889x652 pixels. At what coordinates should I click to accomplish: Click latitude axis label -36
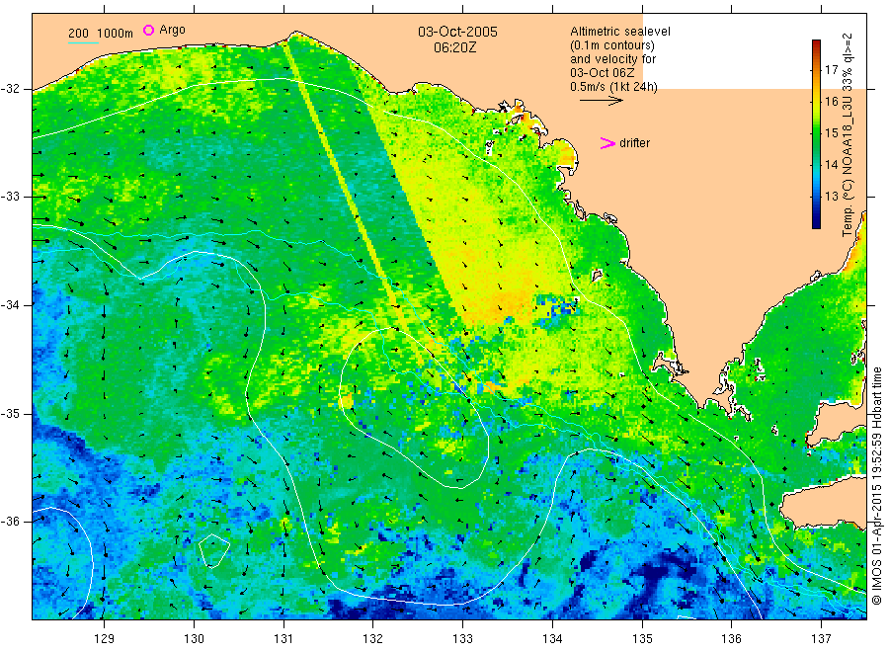coord(10,521)
